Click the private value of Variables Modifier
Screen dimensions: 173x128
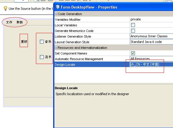pos(136,19)
